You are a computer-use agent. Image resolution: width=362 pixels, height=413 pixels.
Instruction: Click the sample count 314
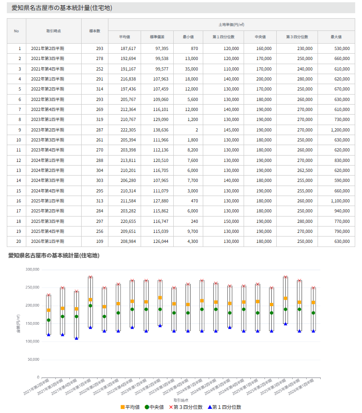[99, 89]
